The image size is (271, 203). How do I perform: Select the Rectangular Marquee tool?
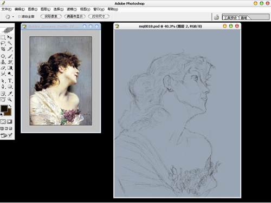pyautogui.click(x=3, y=37)
